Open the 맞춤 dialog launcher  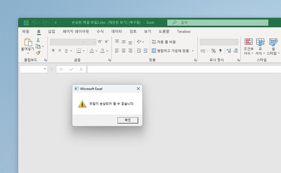[x=195, y=60]
